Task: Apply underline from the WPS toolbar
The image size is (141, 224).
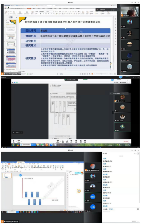Action: 46,14
